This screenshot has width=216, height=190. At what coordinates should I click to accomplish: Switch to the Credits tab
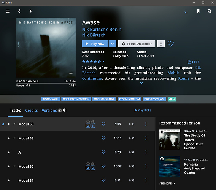click(x=32, y=111)
